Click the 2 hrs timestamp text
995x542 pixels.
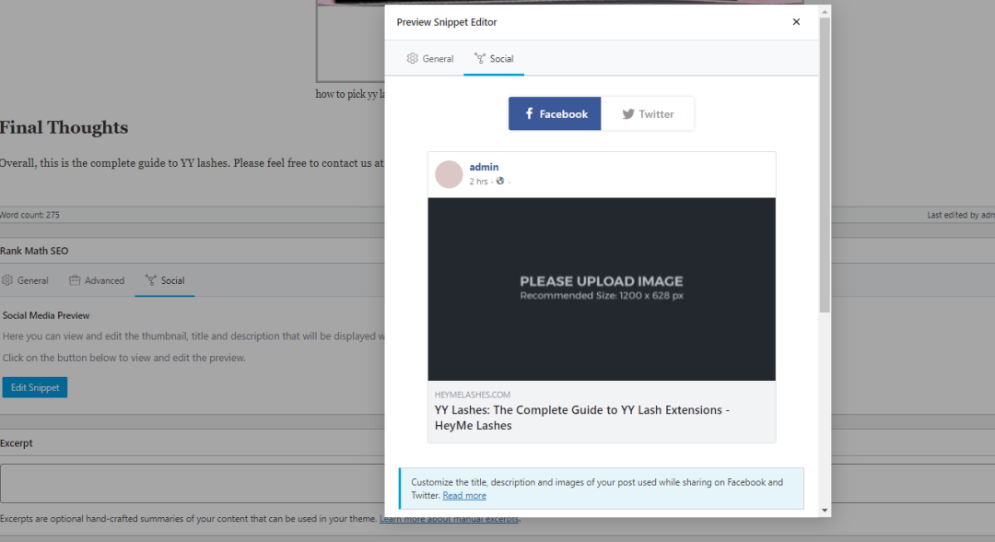pos(478,182)
